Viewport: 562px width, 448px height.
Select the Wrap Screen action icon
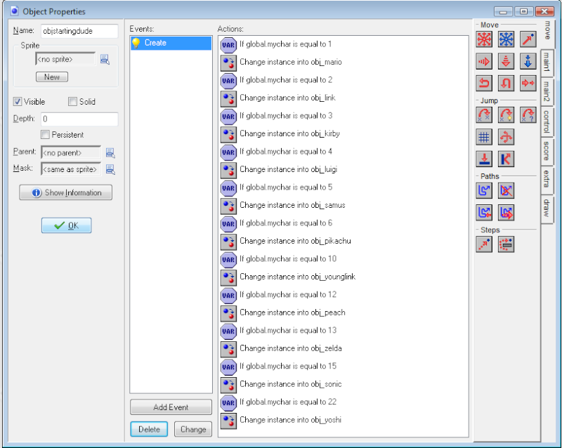[506, 137]
